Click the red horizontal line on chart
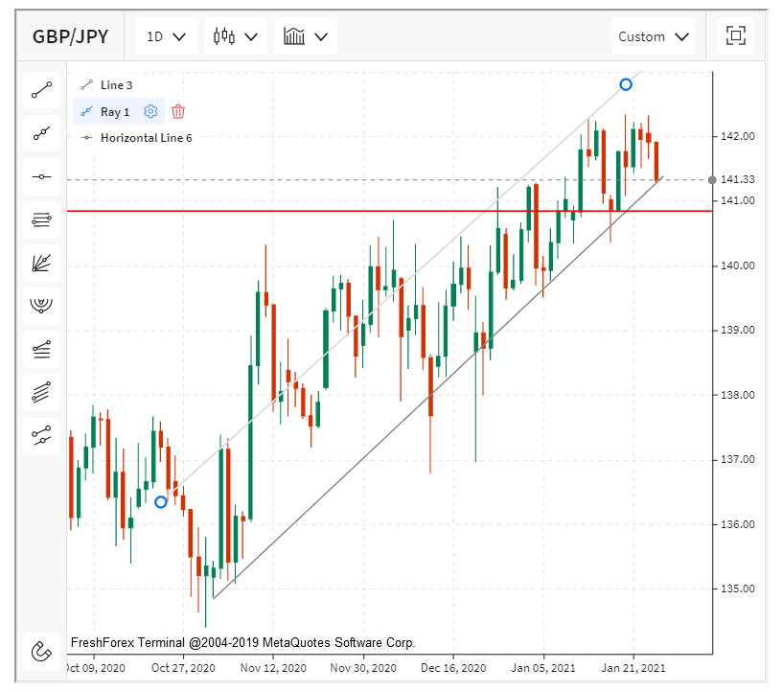The height and width of the screenshot is (692, 782). tap(389, 211)
